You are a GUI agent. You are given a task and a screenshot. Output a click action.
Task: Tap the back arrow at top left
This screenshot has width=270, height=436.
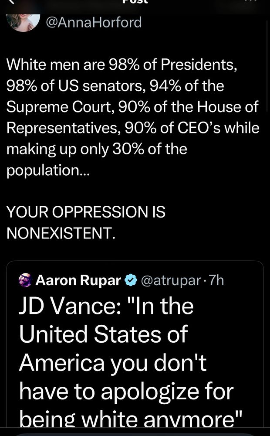(x=12, y=2)
